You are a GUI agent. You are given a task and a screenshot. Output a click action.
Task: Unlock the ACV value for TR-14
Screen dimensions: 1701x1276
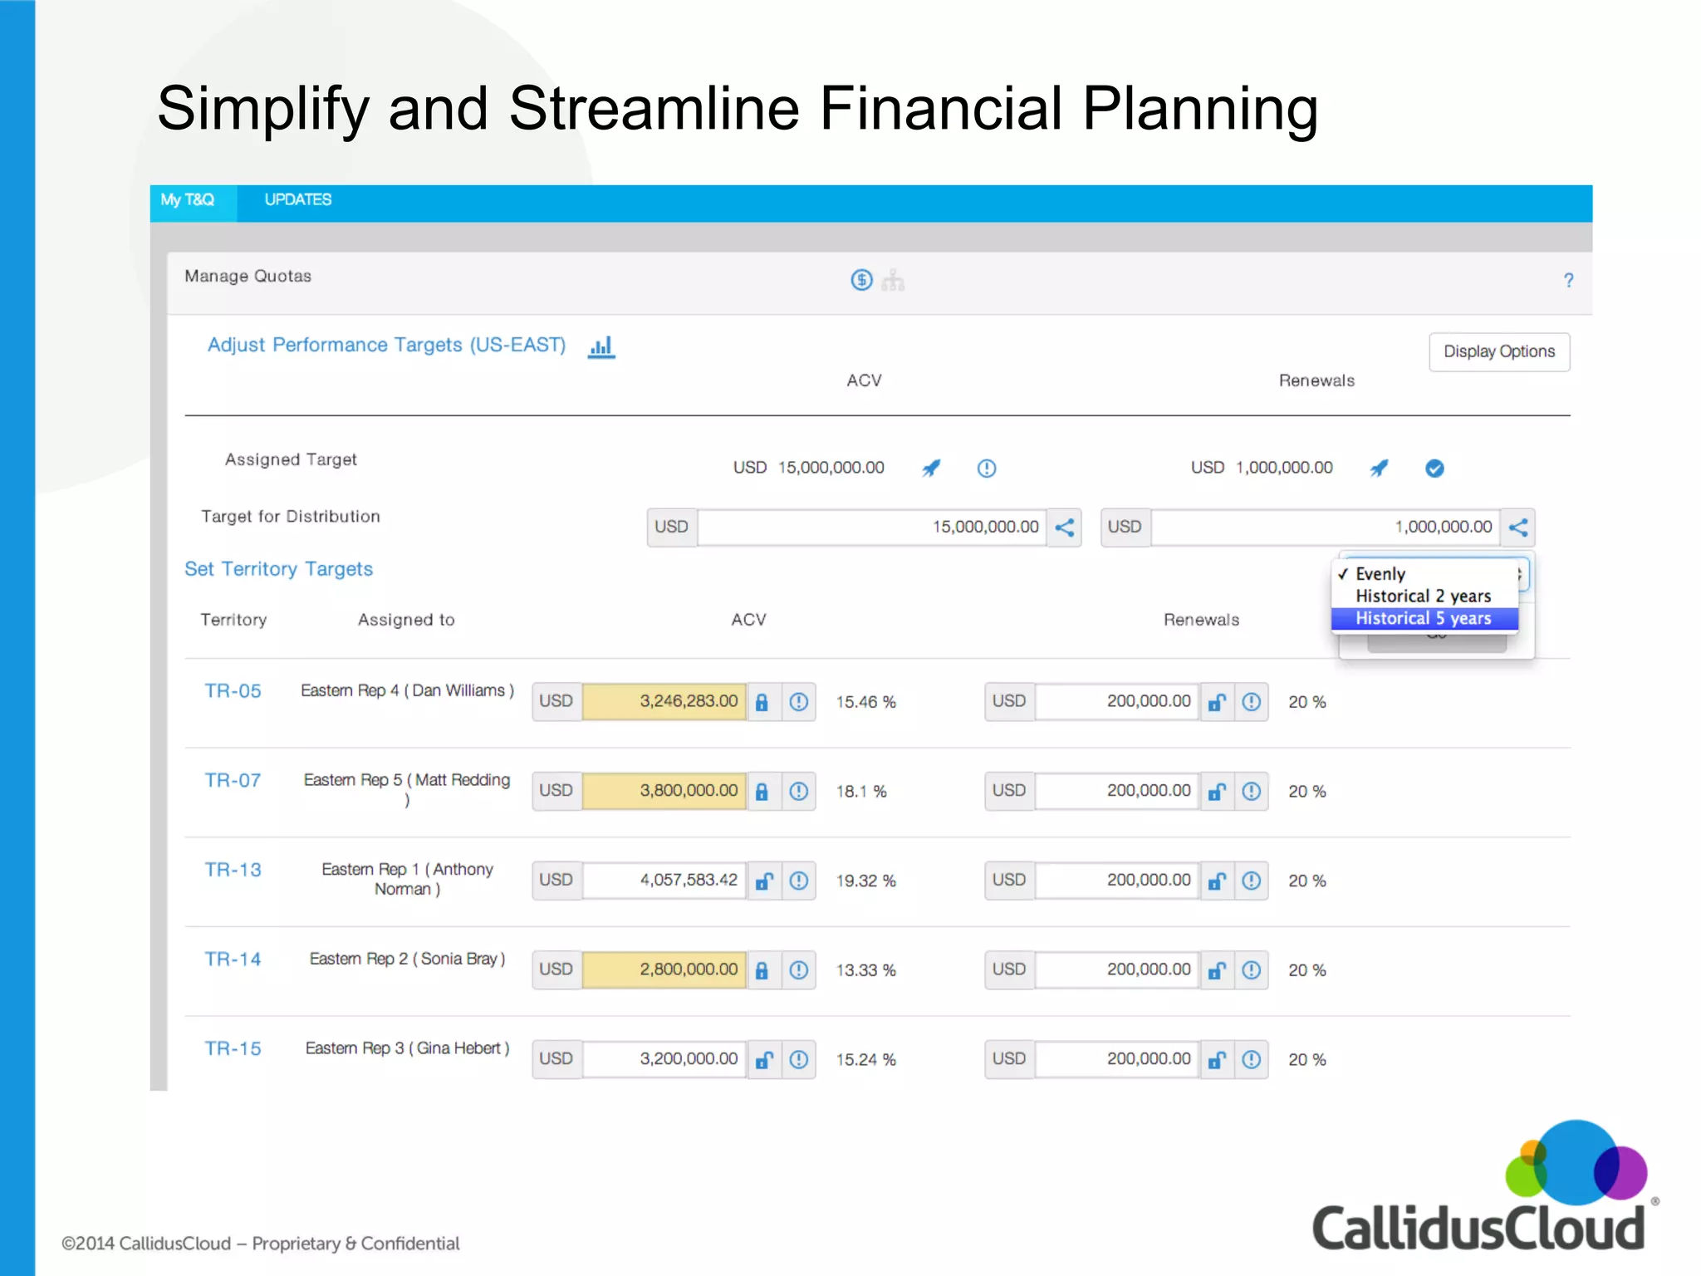pos(762,969)
